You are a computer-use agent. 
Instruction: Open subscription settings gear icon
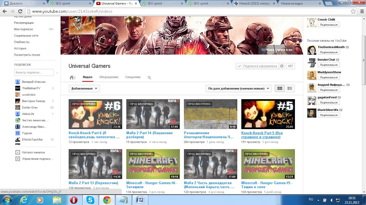coord(282,66)
